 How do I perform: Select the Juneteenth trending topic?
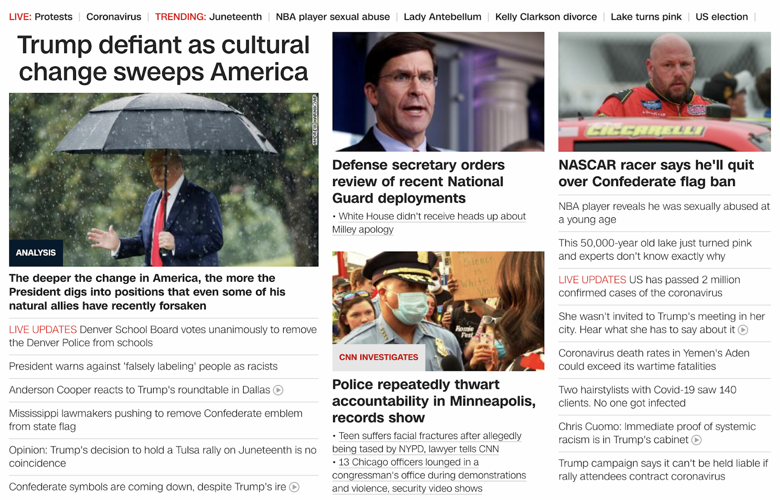[x=235, y=17]
